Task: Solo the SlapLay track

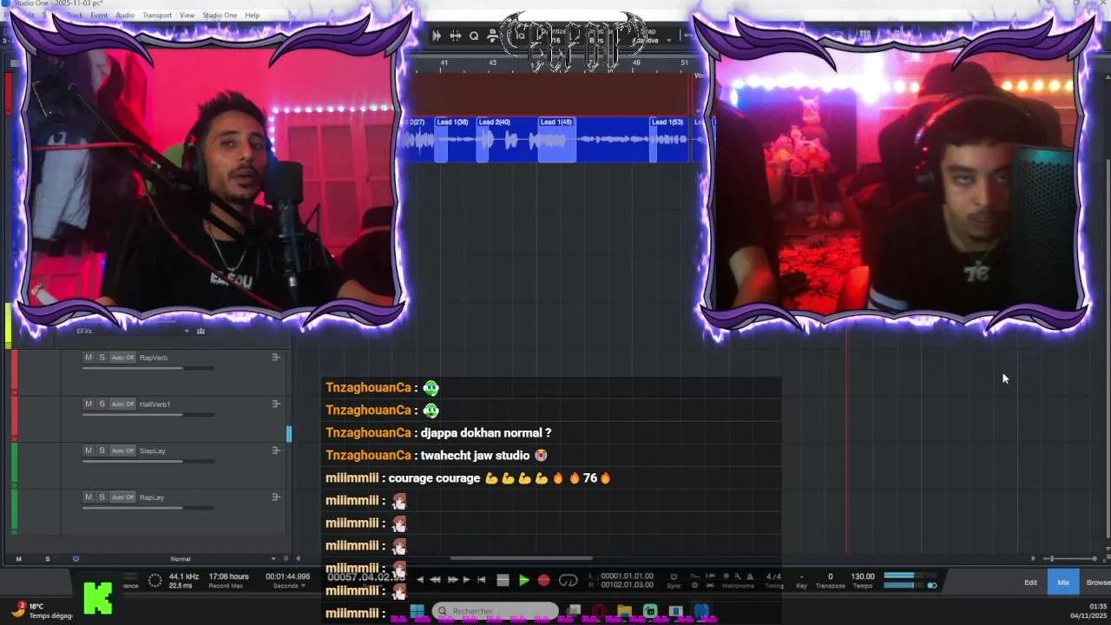Action: tap(102, 451)
